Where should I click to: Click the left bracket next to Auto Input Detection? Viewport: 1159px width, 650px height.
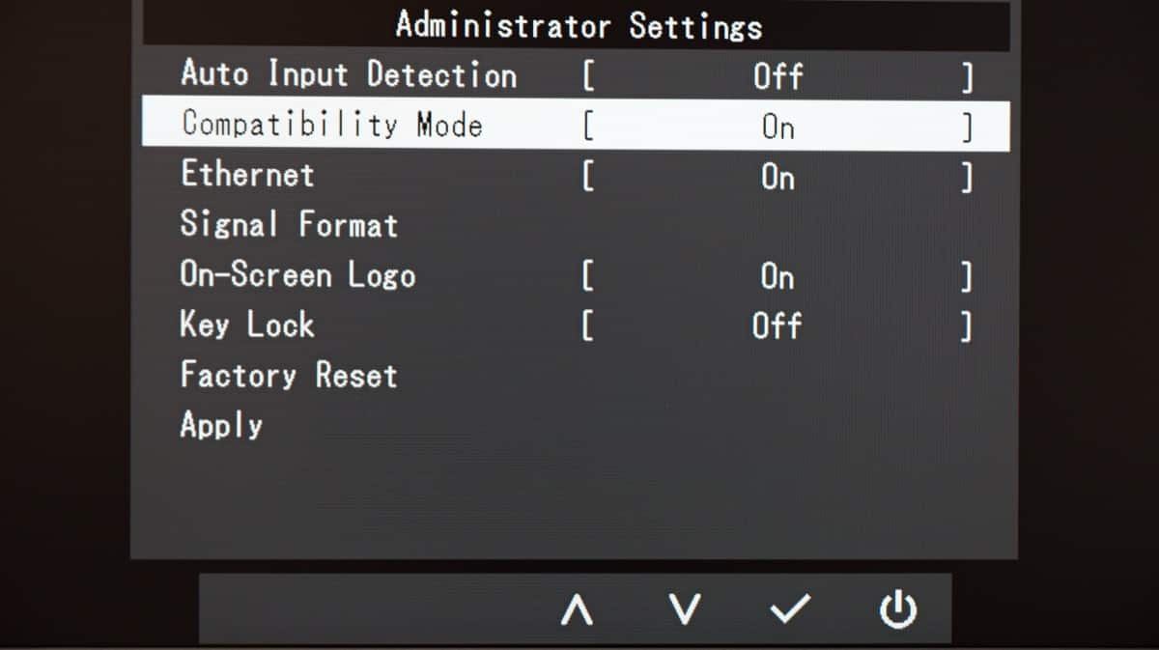[x=587, y=75]
